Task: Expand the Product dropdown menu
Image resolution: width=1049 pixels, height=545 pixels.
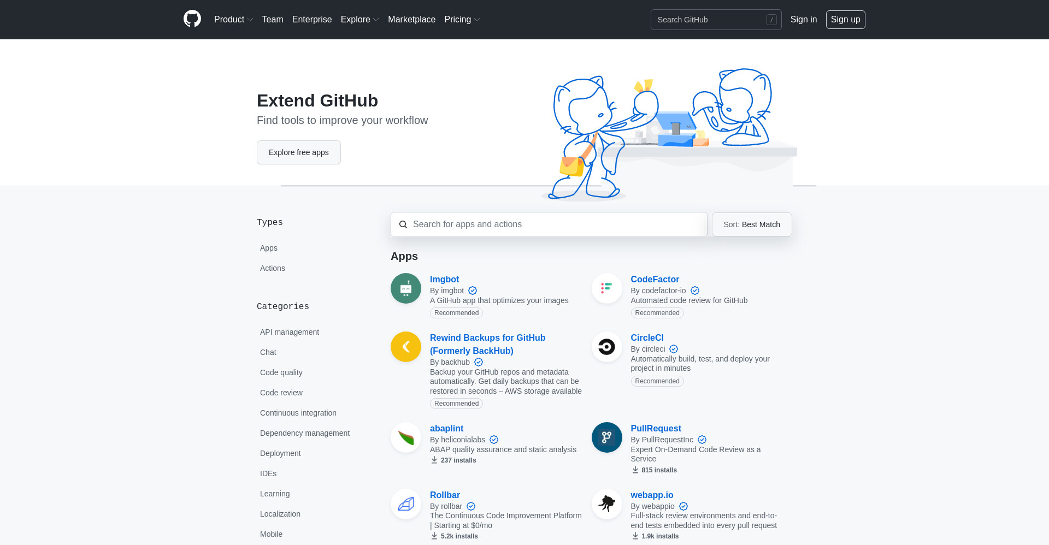Action: (x=233, y=19)
